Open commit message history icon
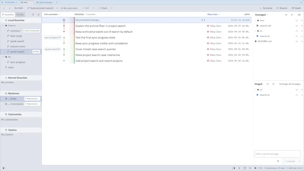This screenshot has height=171, width=304. pos(278,161)
